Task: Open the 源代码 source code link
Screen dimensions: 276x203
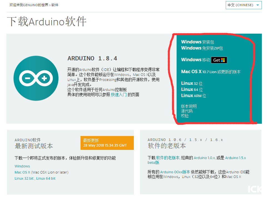Action: pyautogui.click(x=187, y=111)
